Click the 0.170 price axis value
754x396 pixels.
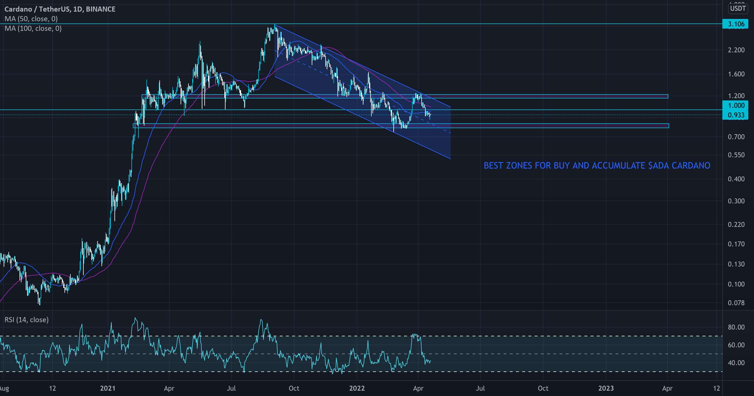(736, 244)
